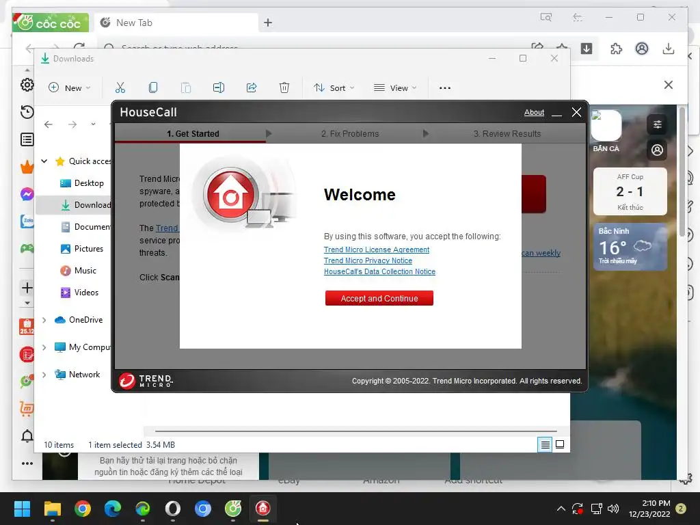Screen dimensions: 700x525
Task: Collapse the Quick access tree node
Action: click(x=44, y=161)
